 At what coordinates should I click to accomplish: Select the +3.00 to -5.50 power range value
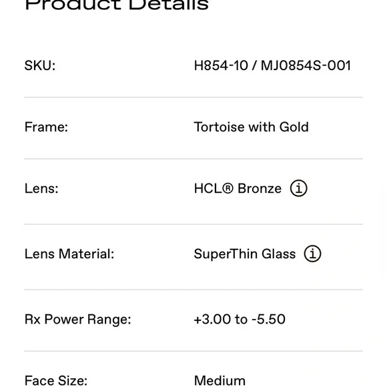point(240,319)
